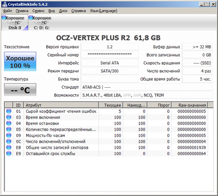The height and width of the screenshot is (196, 218).
Task: Click raw value 000000000064
Action: [x=192, y=154]
